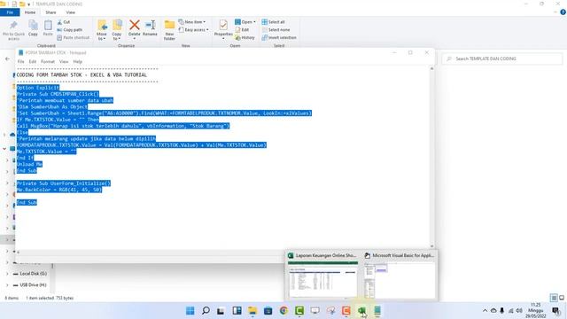Click the taskbar clock showing 11.25

click(x=535, y=311)
